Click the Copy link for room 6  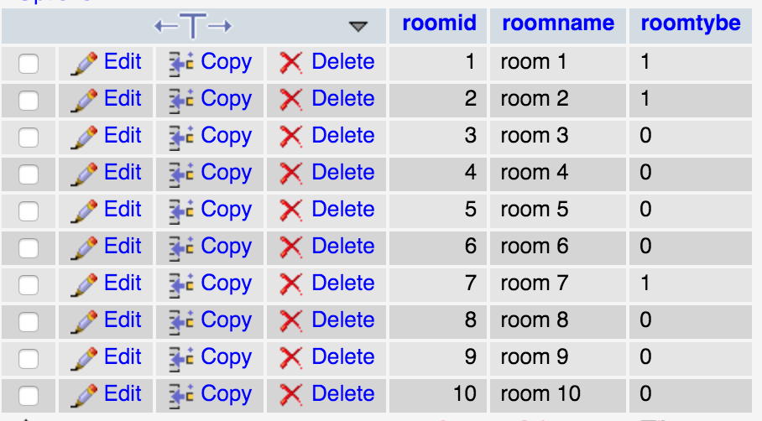click(x=227, y=247)
